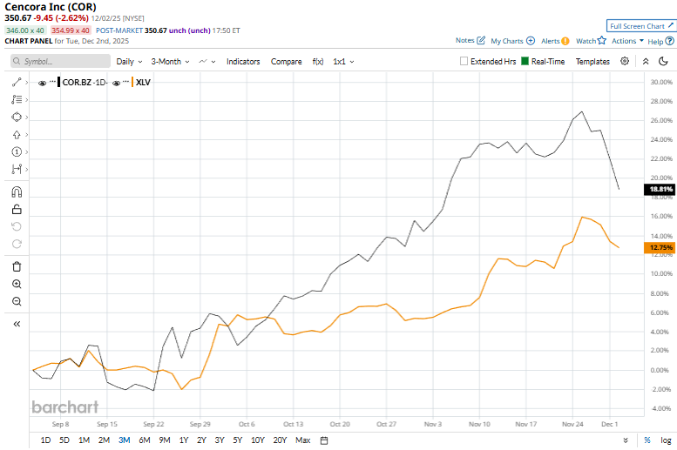Image resolution: width=677 pixels, height=450 pixels.
Task: Open the Templates menu
Action: point(592,62)
